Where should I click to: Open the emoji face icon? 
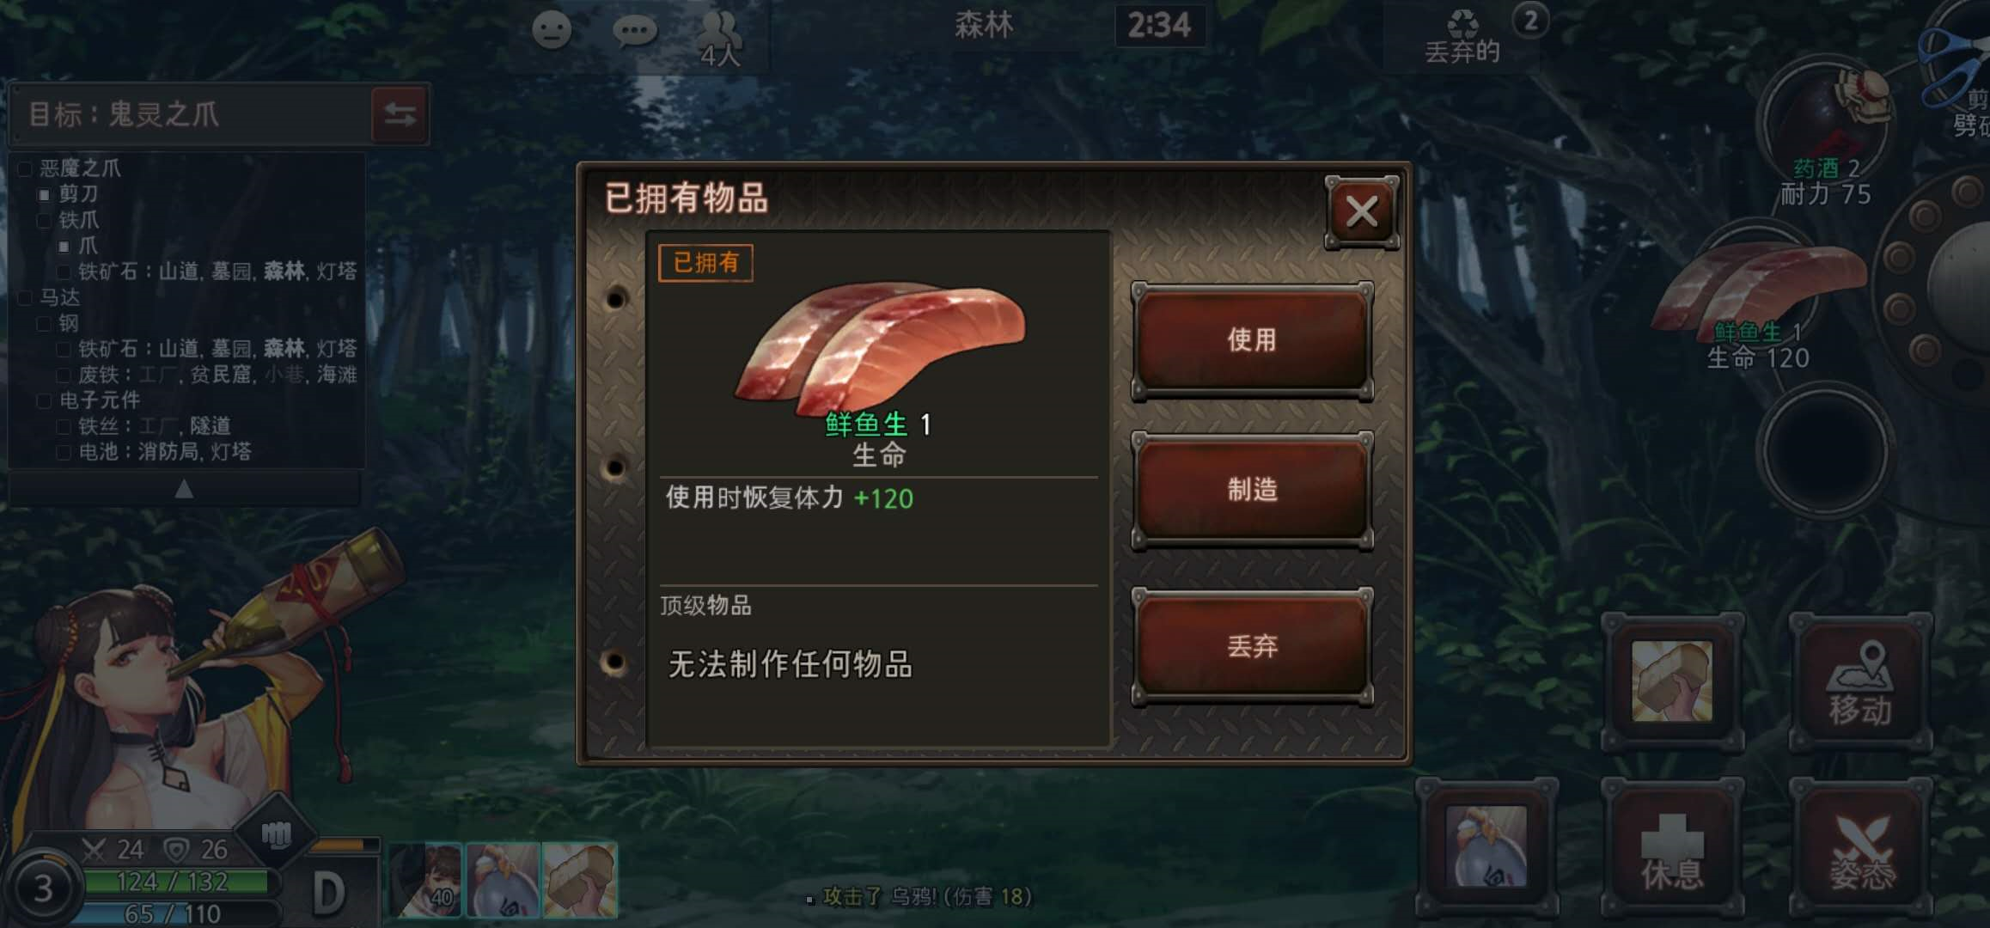pyautogui.click(x=552, y=31)
